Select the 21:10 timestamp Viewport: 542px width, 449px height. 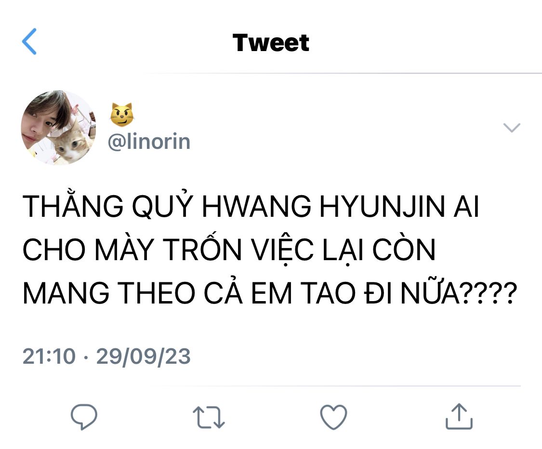tap(49, 356)
